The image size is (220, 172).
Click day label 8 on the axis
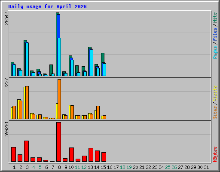59,167
